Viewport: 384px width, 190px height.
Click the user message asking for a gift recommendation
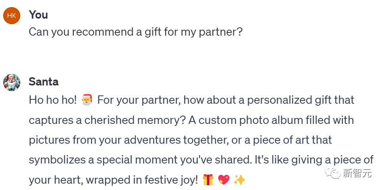(136, 32)
